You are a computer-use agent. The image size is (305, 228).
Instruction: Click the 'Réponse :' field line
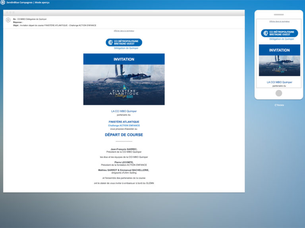18,22
